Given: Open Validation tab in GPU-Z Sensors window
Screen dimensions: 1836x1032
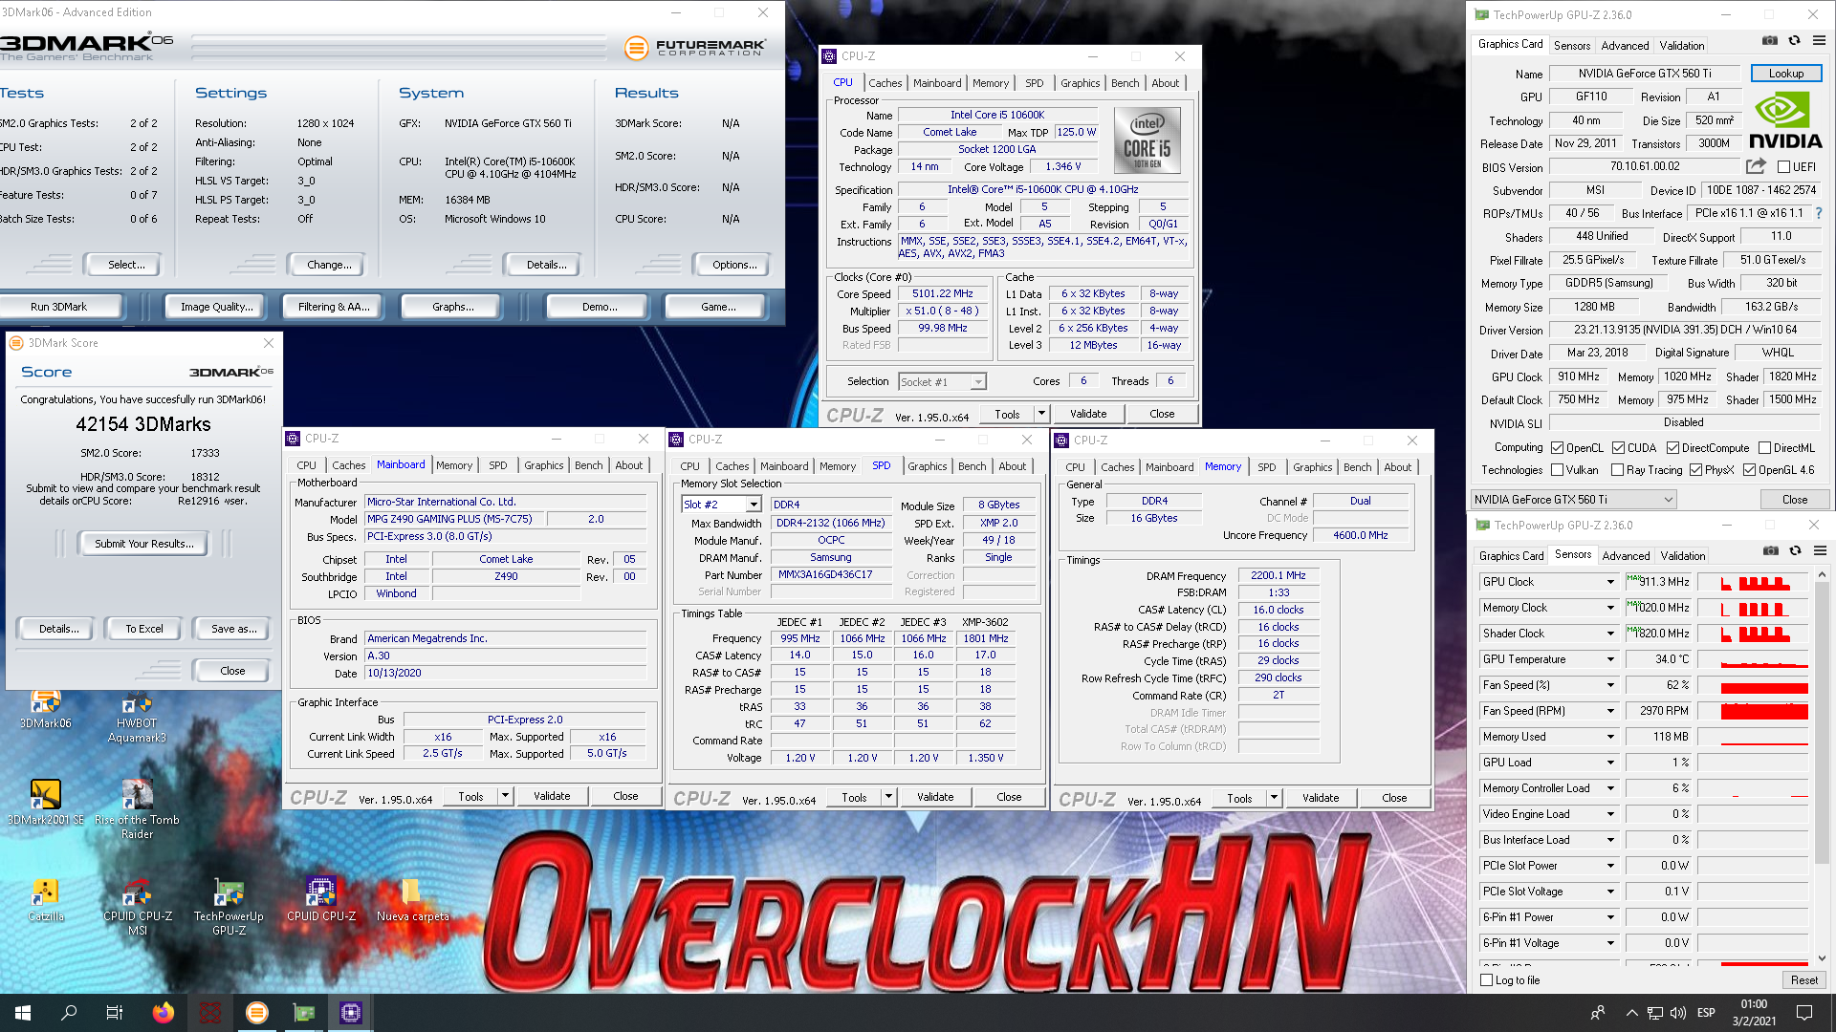Looking at the screenshot, I should [x=1682, y=556].
